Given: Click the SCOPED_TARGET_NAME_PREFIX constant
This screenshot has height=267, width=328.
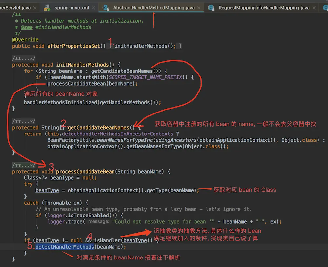Looking at the screenshot, I should coord(145,77).
